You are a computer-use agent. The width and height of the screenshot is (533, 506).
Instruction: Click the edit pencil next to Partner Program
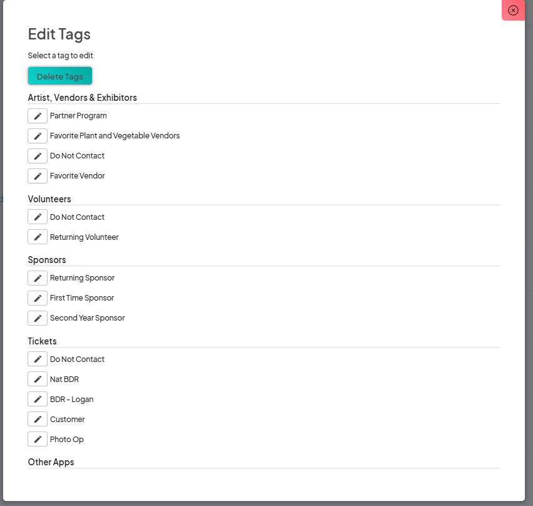[37, 115]
